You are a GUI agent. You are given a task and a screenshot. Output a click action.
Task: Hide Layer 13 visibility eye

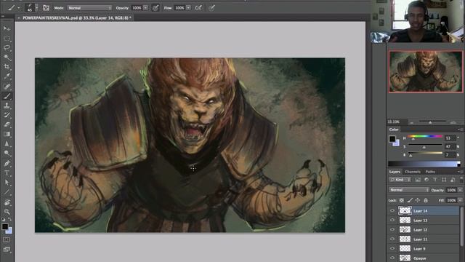pyautogui.click(x=392, y=220)
